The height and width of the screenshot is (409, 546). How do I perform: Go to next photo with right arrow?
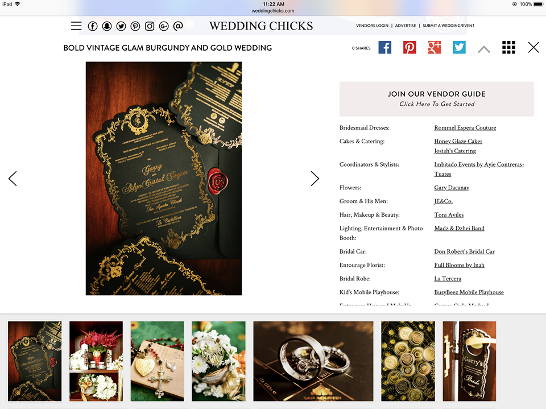(x=315, y=179)
